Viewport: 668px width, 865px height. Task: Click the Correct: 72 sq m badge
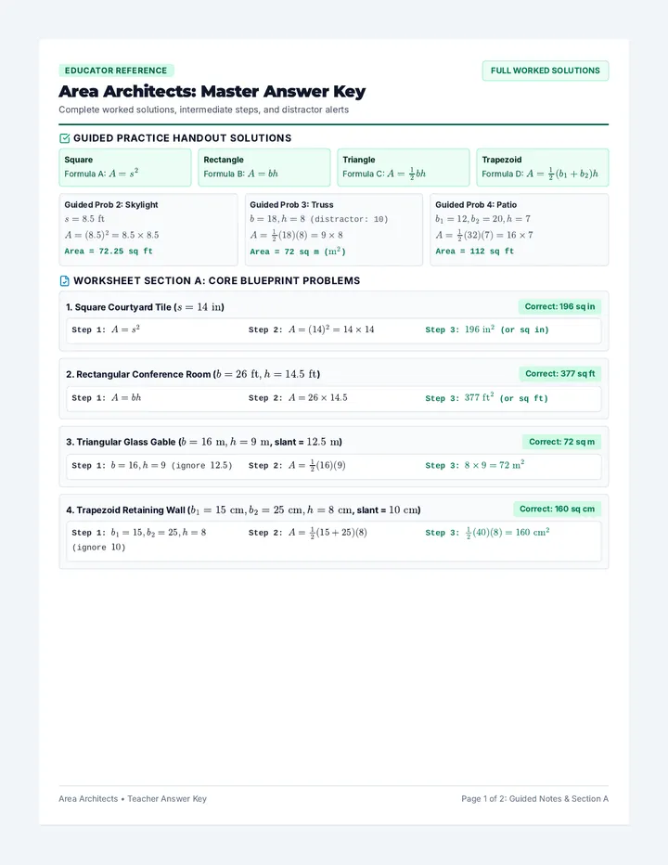pyautogui.click(x=561, y=442)
